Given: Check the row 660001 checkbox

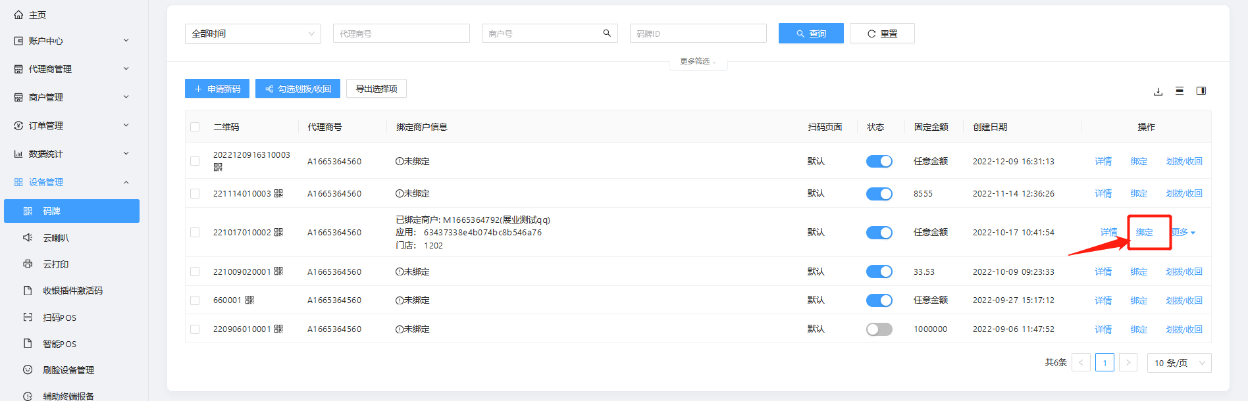Looking at the screenshot, I should pos(195,300).
